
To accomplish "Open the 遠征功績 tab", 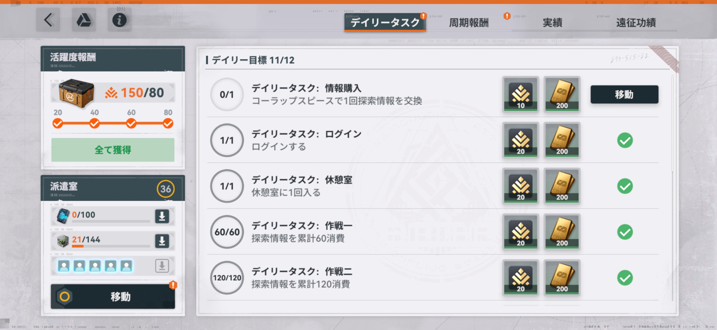I will click(x=636, y=23).
